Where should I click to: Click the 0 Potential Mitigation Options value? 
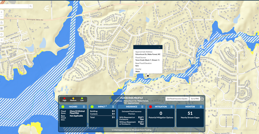click(x=161, y=114)
